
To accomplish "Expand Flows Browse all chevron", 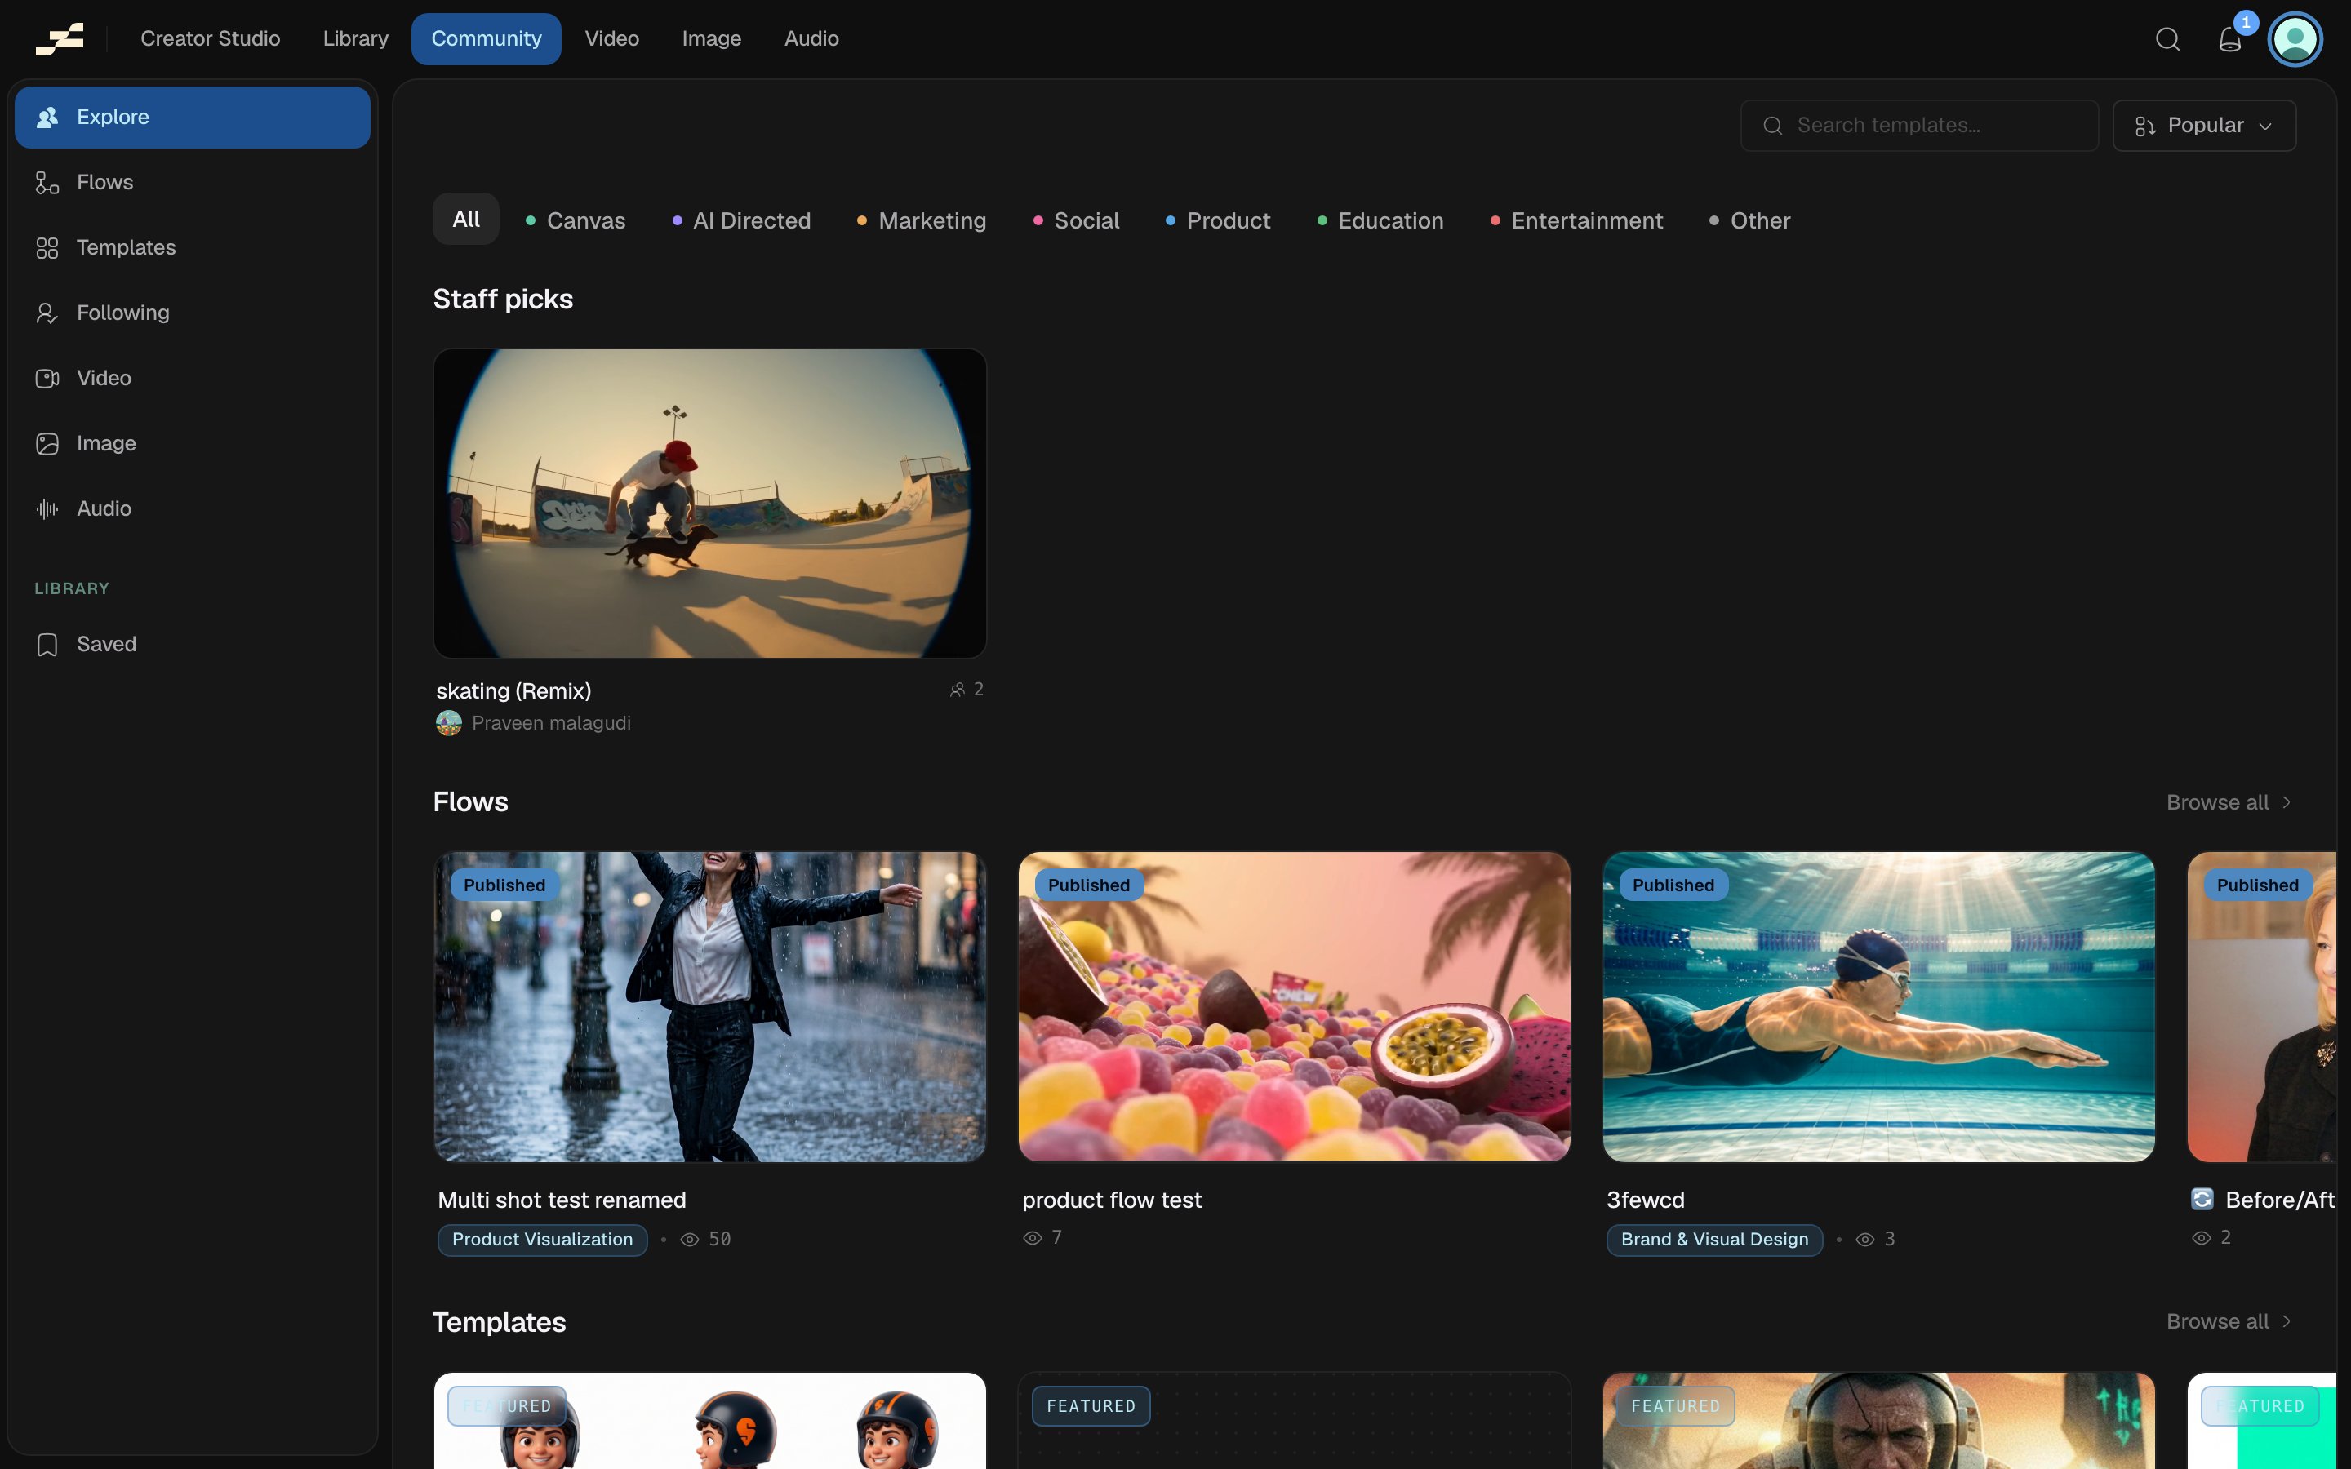I will tap(2286, 802).
